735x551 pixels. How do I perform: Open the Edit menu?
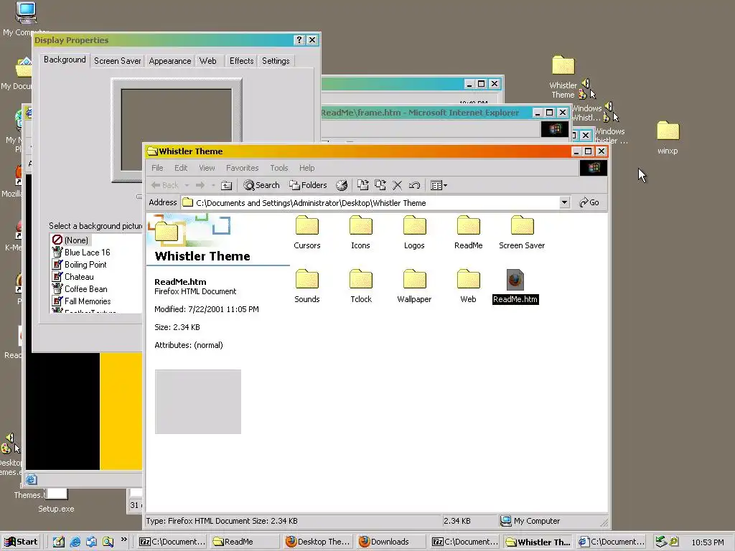pyautogui.click(x=181, y=168)
